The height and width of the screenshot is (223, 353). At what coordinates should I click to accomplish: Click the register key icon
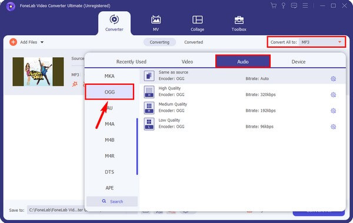point(284,6)
